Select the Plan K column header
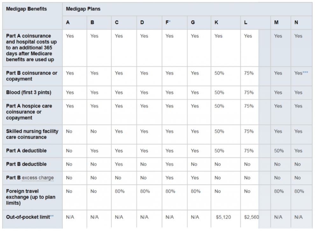 tap(216, 23)
